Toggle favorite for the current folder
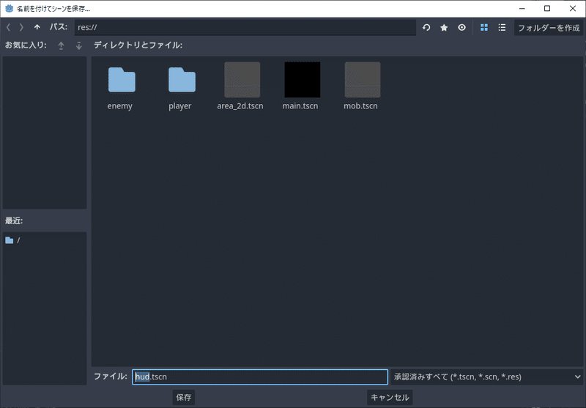Image resolution: width=586 pixels, height=408 pixels. [444, 27]
